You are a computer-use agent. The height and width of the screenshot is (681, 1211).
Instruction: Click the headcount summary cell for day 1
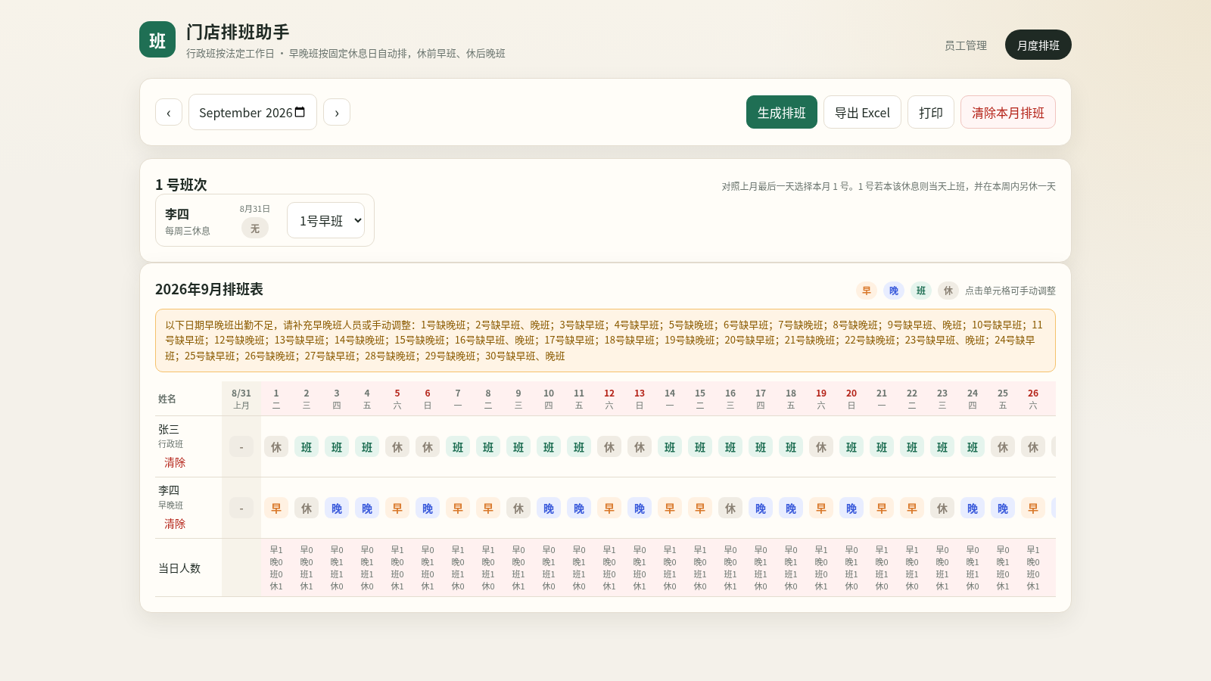coord(276,567)
